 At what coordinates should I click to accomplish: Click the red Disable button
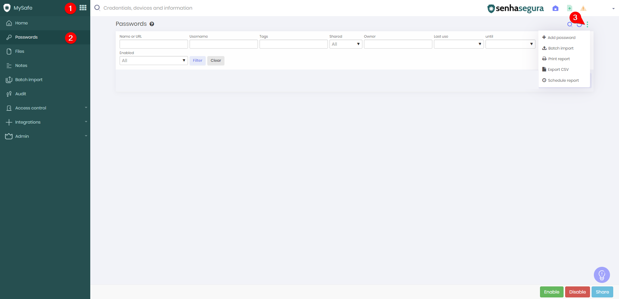tap(577, 292)
